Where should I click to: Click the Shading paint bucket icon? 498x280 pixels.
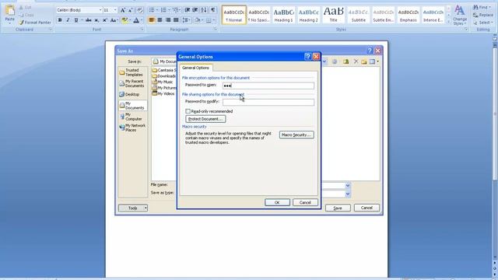coord(197,20)
